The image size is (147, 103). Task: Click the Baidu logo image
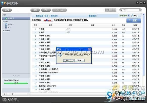tap(47, 20)
